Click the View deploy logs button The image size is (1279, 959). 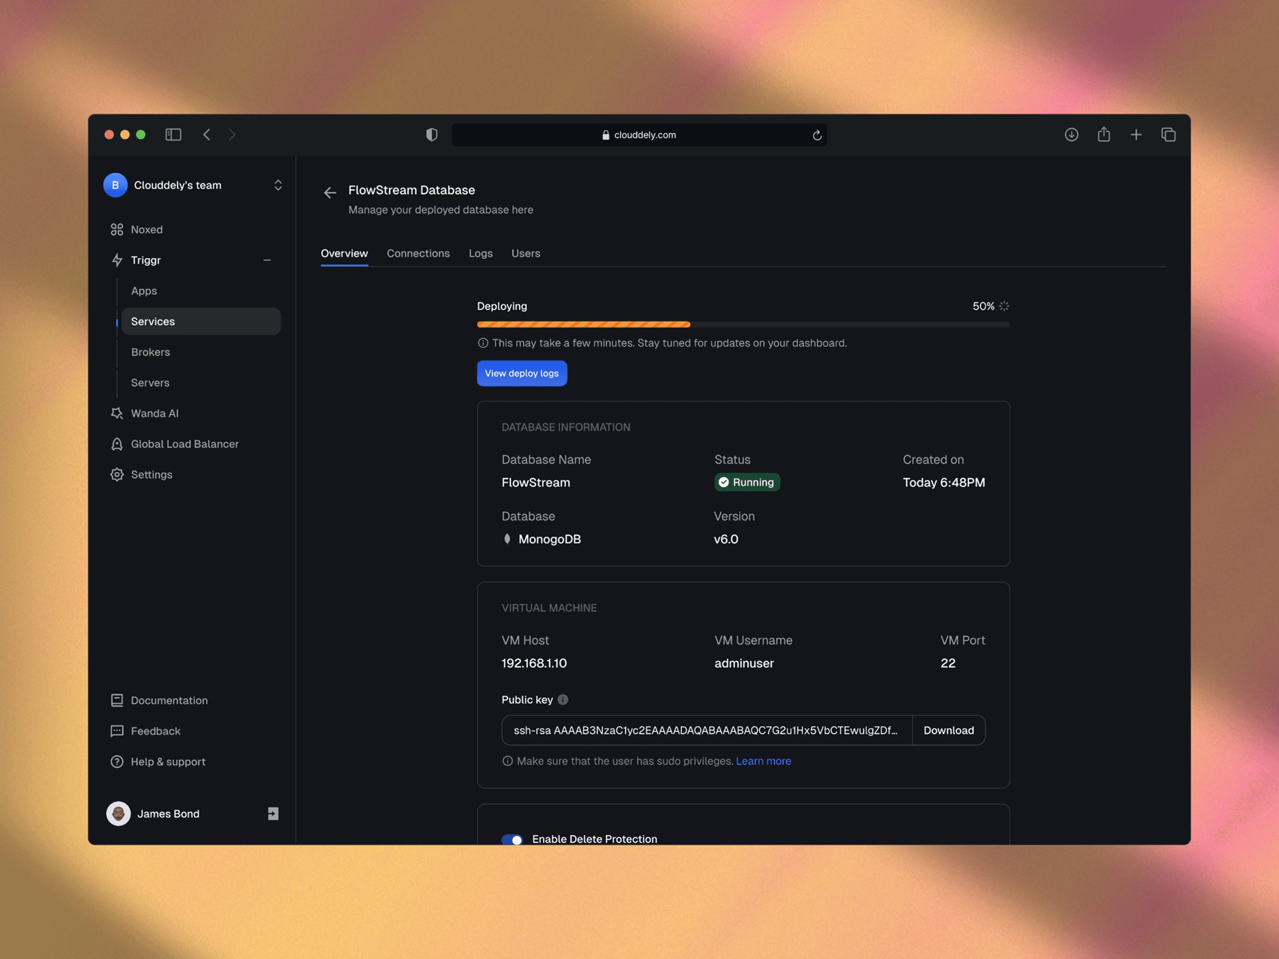[x=522, y=374]
